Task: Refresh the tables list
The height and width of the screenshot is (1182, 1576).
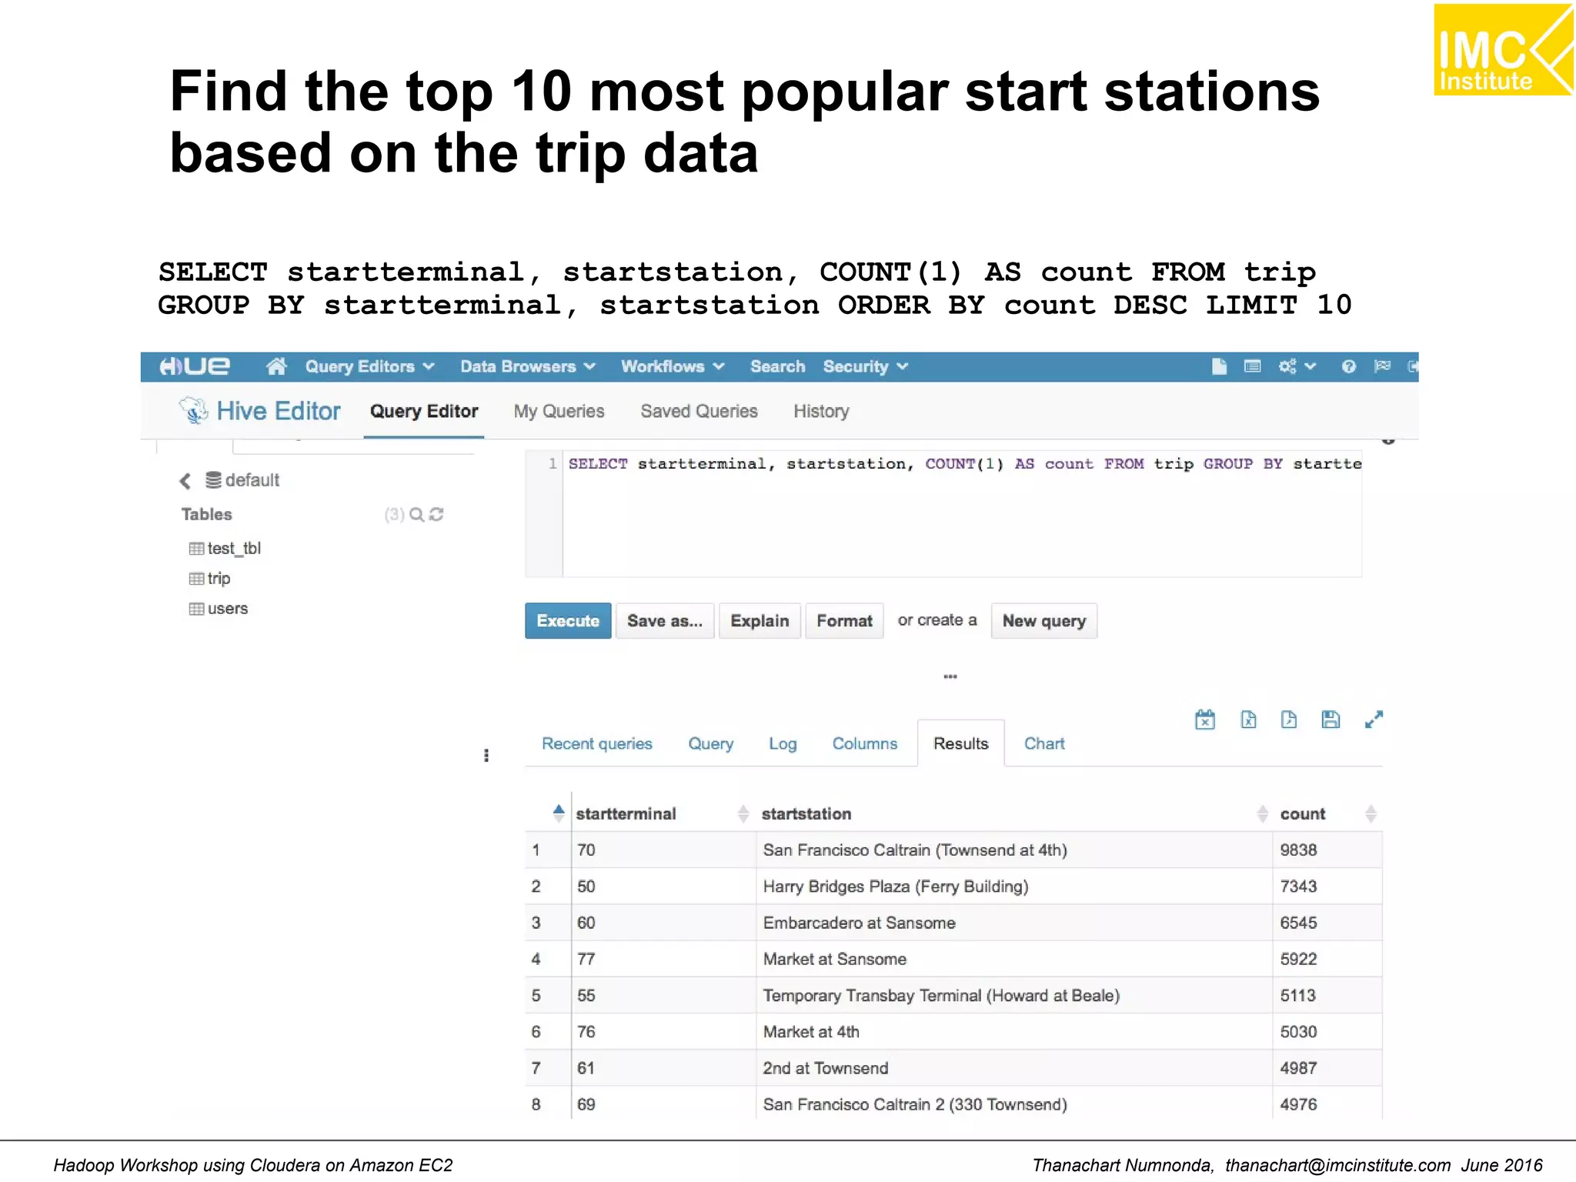Action: tap(436, 514)
